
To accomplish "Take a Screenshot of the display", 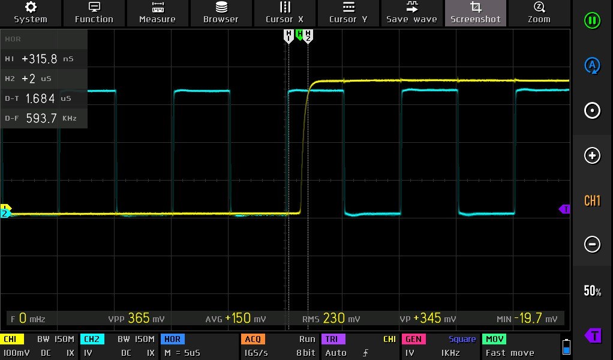I will click(x=476, y=13).
